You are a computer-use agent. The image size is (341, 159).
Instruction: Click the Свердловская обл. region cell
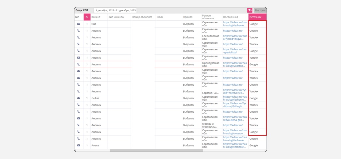211,37
